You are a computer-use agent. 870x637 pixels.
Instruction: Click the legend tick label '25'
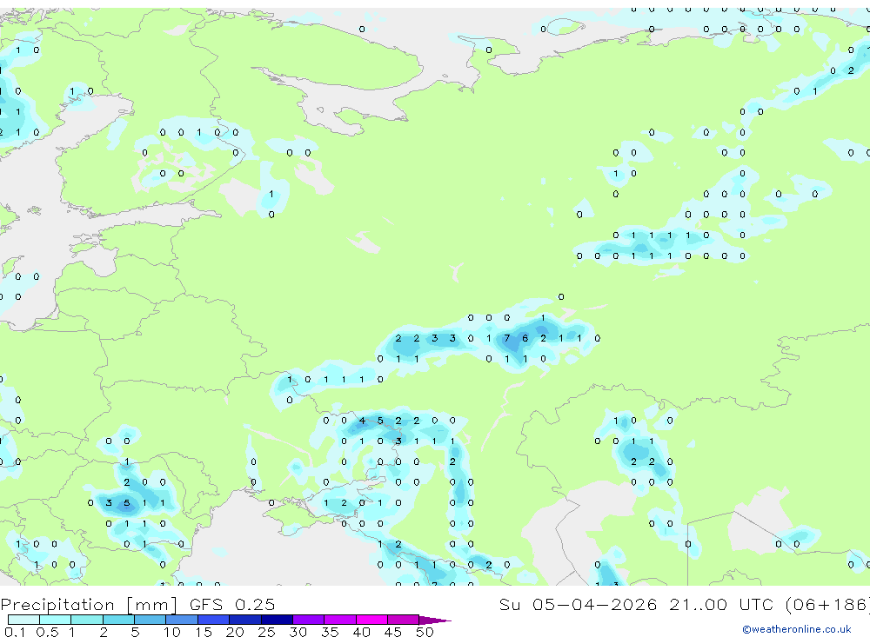(266, 632)
